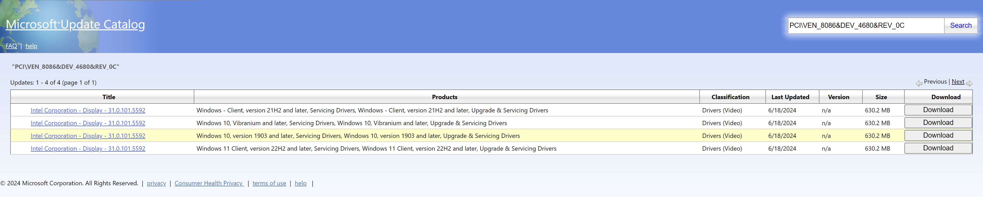Click the search input field
The image size is (983, 197).
(x=866, y=25)
